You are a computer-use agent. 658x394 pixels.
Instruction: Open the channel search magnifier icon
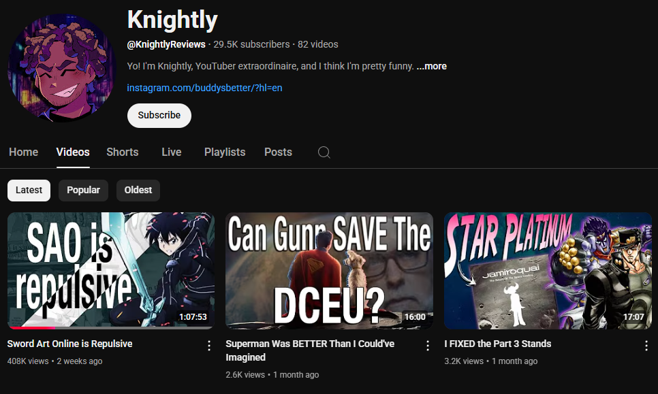click(324, 152)
